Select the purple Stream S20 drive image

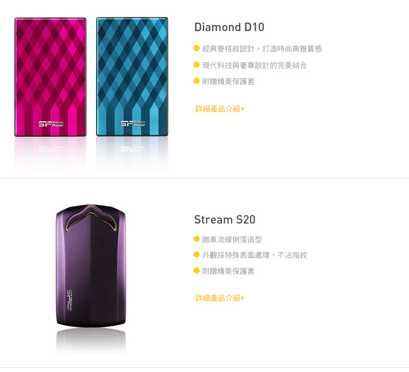pos(91,265)
